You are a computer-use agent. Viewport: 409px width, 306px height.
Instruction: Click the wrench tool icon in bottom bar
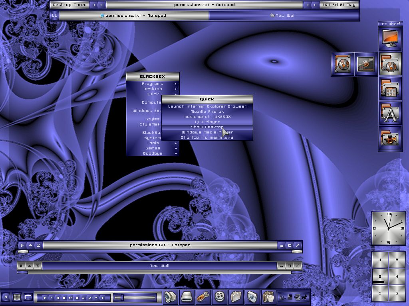pos(203,297)
